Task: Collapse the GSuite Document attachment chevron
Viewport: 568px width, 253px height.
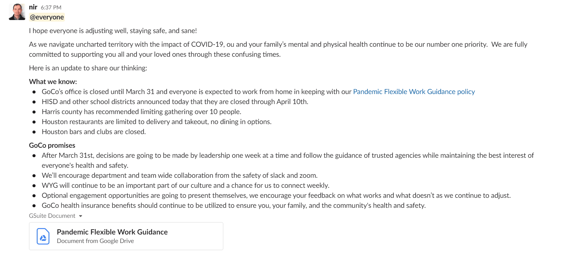Action: point(81,216)
